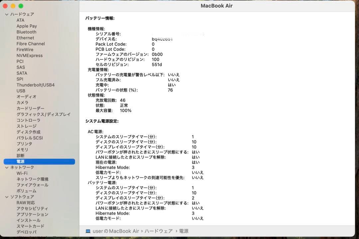This screenshot has width=359, height=239.
Task: Click the laptop icon in path bar
Action: pos(88,231)
